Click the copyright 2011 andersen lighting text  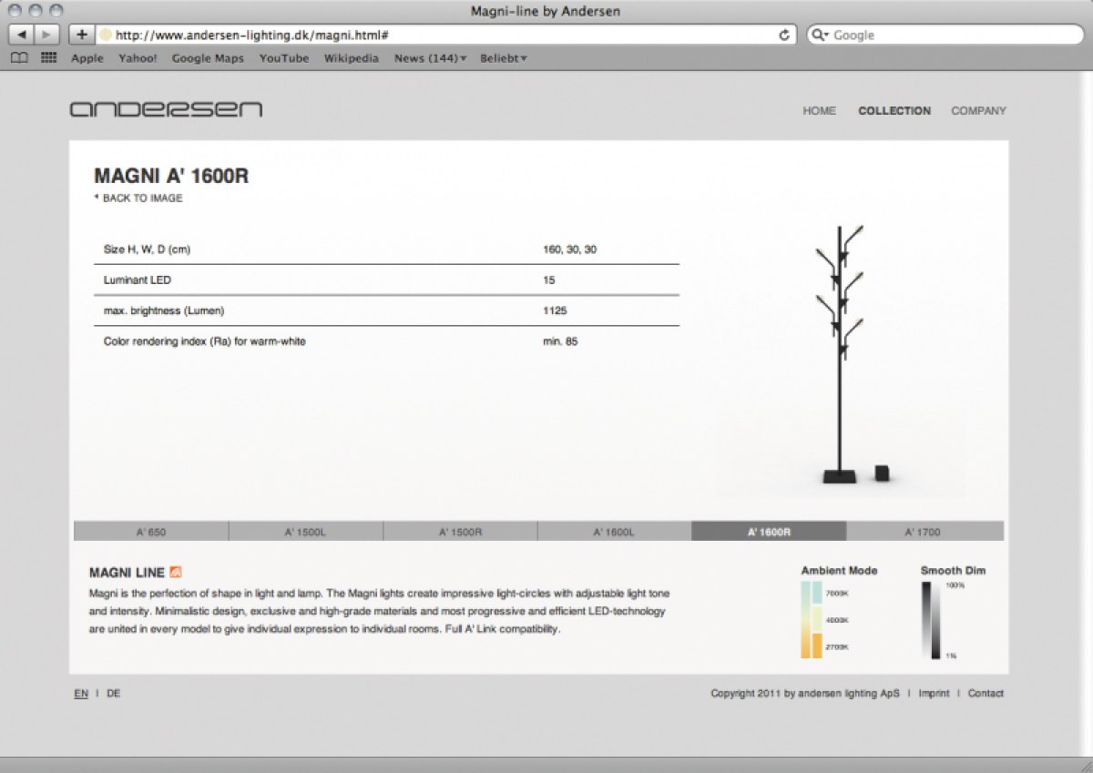pyautogui.click(x=805, y=694)
